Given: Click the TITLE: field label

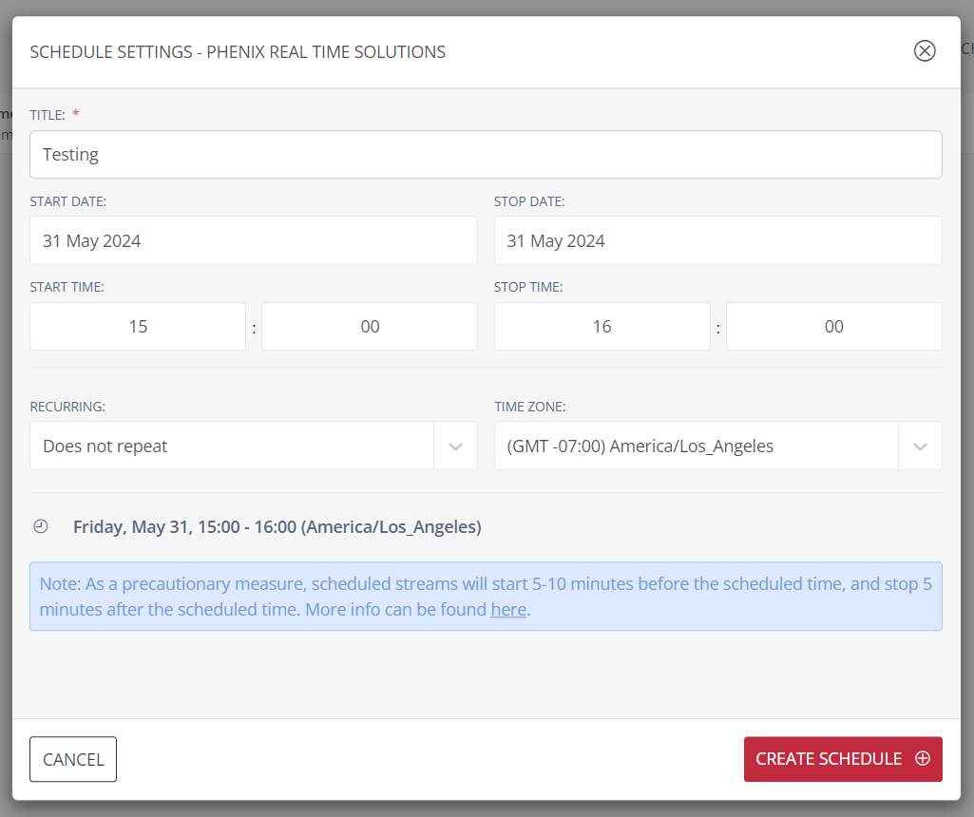Looking at the screenshot, I should (x=48, y=115).
